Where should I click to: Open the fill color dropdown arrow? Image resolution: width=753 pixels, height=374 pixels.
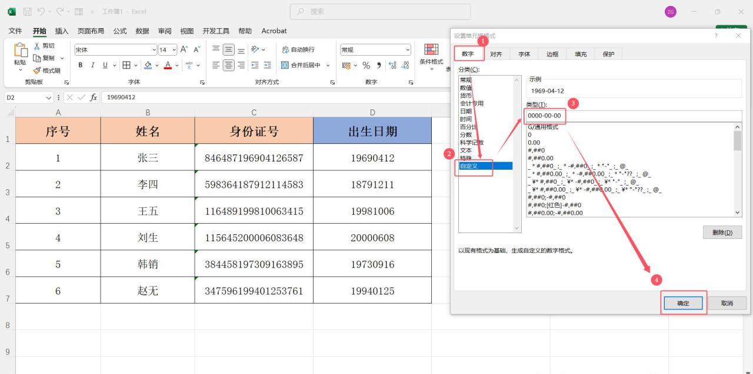[157, 65]
